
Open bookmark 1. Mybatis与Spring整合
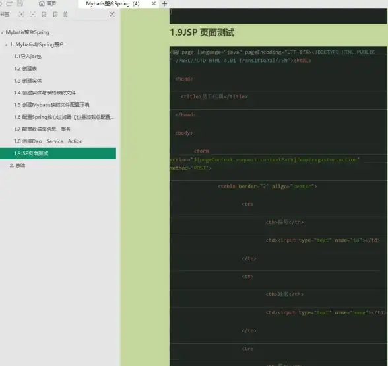point(37,44)
